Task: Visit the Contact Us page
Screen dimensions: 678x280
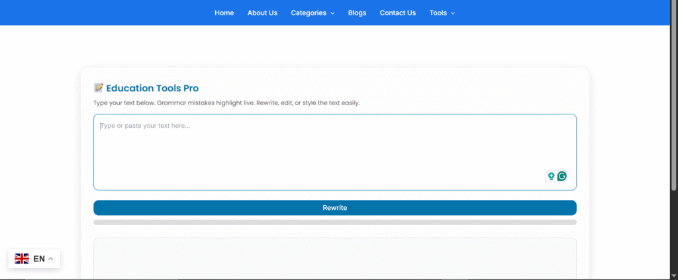Action: point(397,13)
